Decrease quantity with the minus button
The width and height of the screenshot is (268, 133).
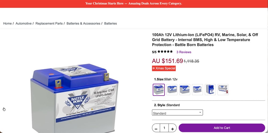tap(156, 128)
